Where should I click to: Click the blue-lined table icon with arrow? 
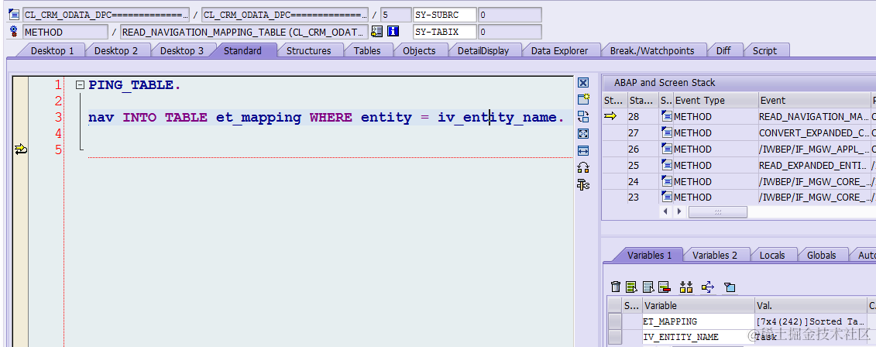[648, 287]
